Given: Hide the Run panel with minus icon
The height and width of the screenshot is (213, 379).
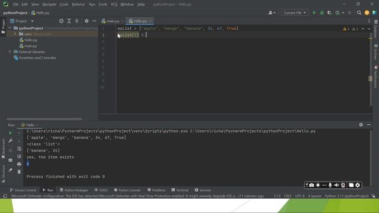Looking at the screenshot, I should 368,125.
